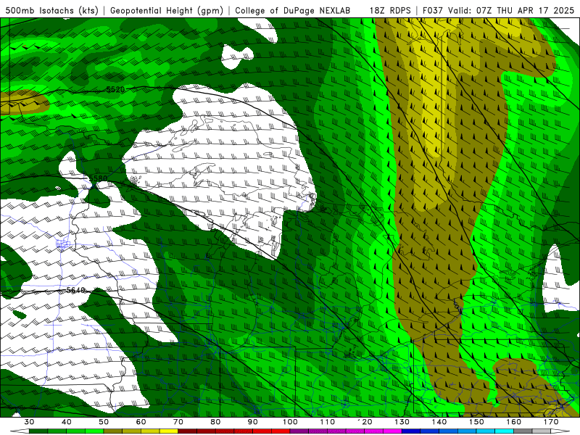Click the legend value 50

pyautogui.click(x=104, y=422)
